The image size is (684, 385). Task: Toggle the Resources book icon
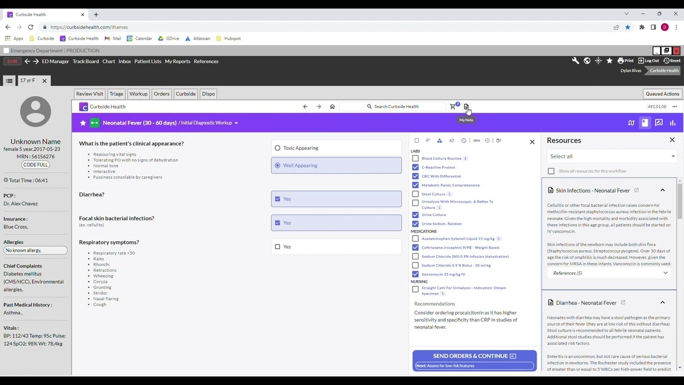[645, 123]
